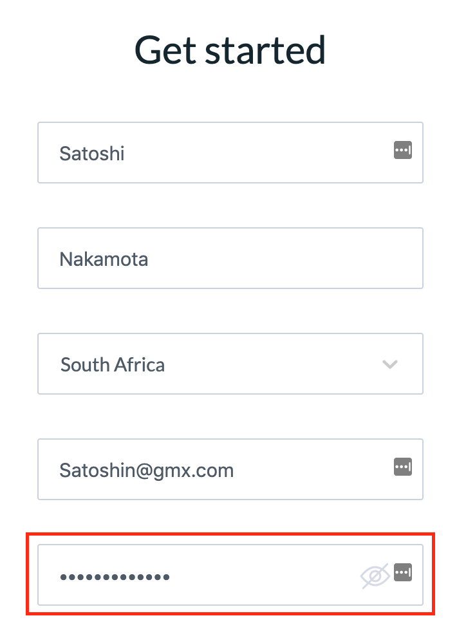
Task: Focus the email field with Satoshin@gmx.com
Action: (x=230, y=469)
